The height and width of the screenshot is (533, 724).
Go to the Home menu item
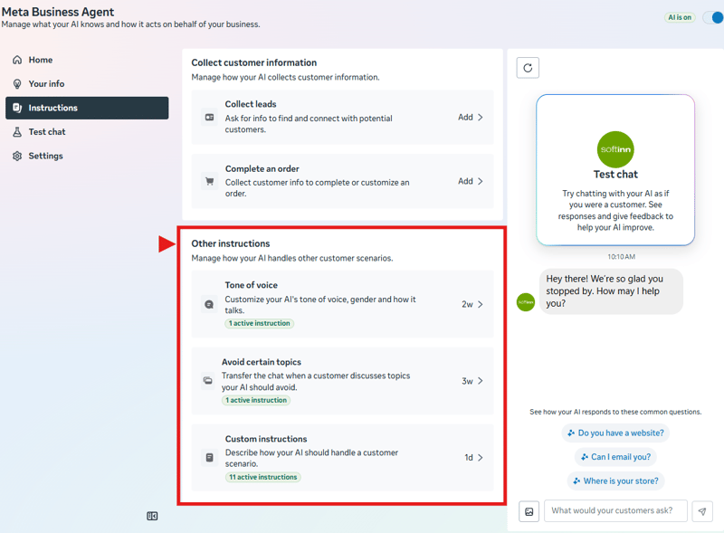(87, 60)
